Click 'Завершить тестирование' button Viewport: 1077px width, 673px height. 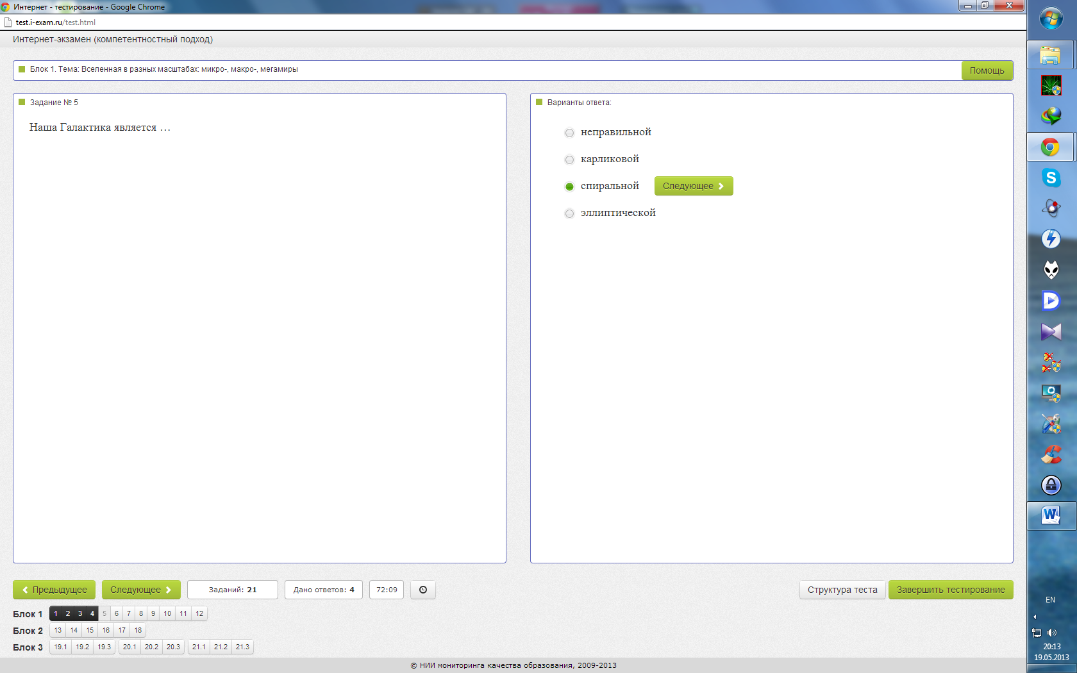pos(951,590)
